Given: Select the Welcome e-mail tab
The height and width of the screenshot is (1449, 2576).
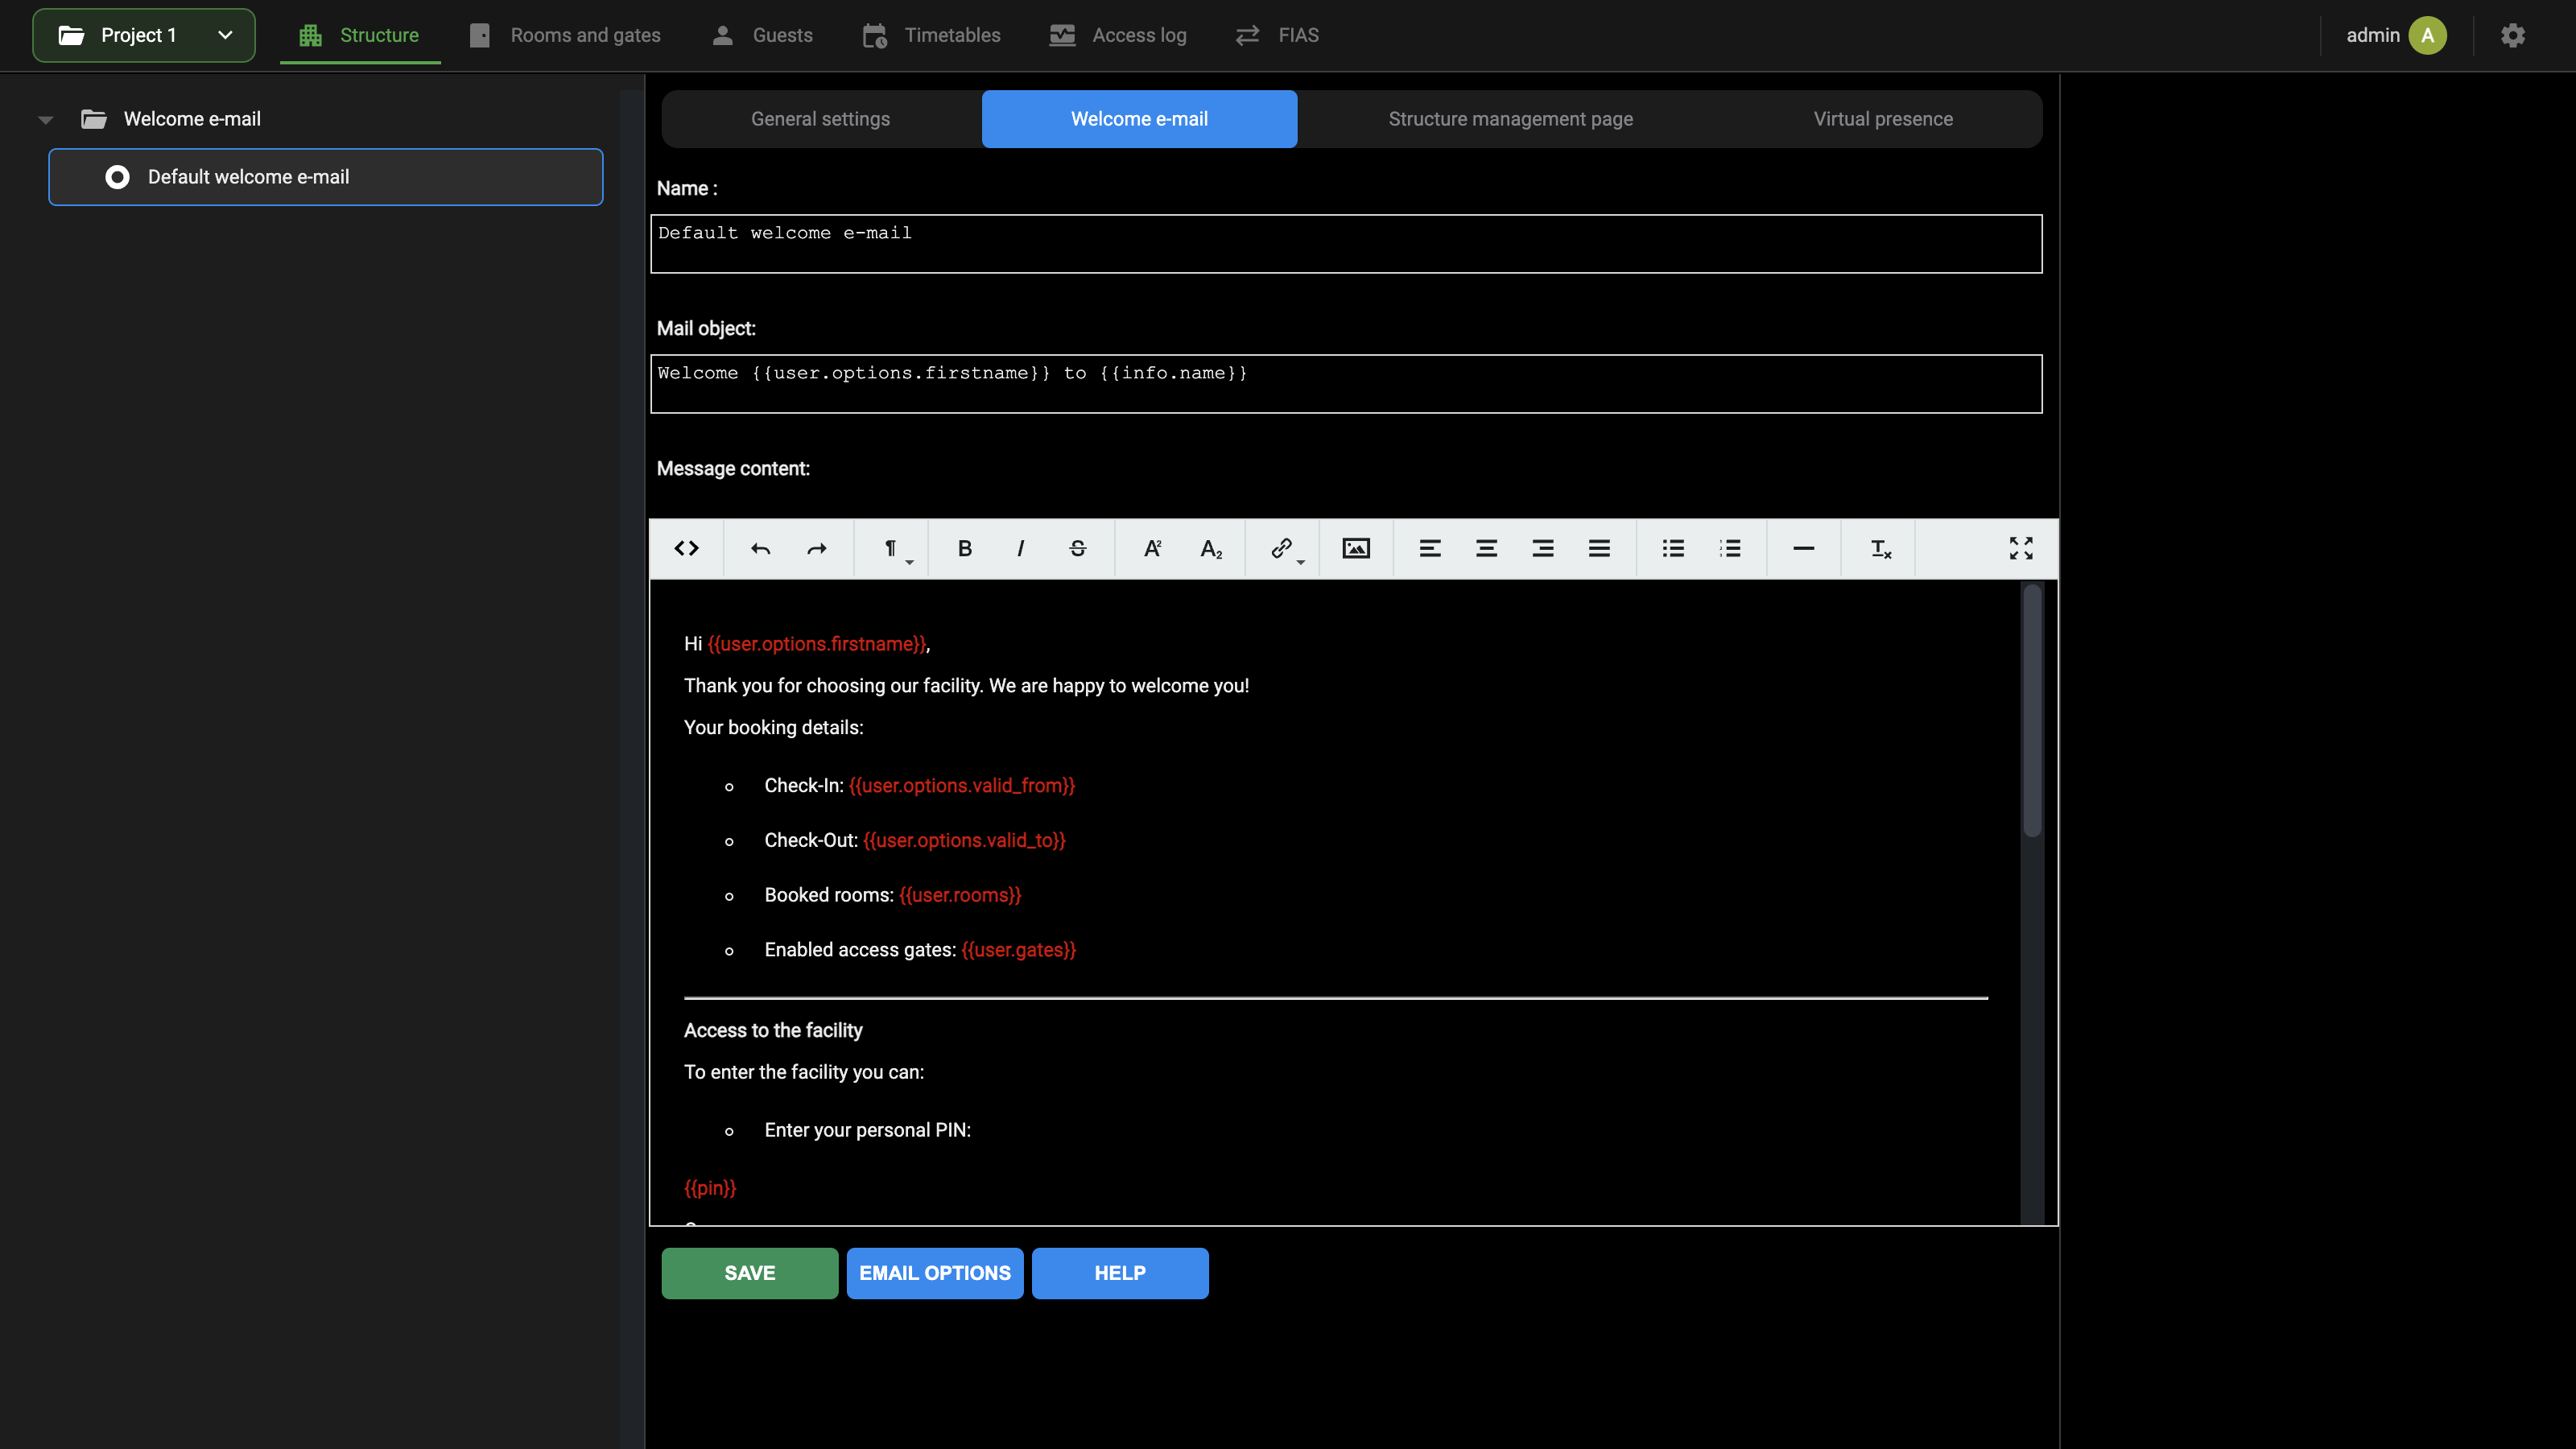Looking at the screenshot, I should pos(1139,119).
